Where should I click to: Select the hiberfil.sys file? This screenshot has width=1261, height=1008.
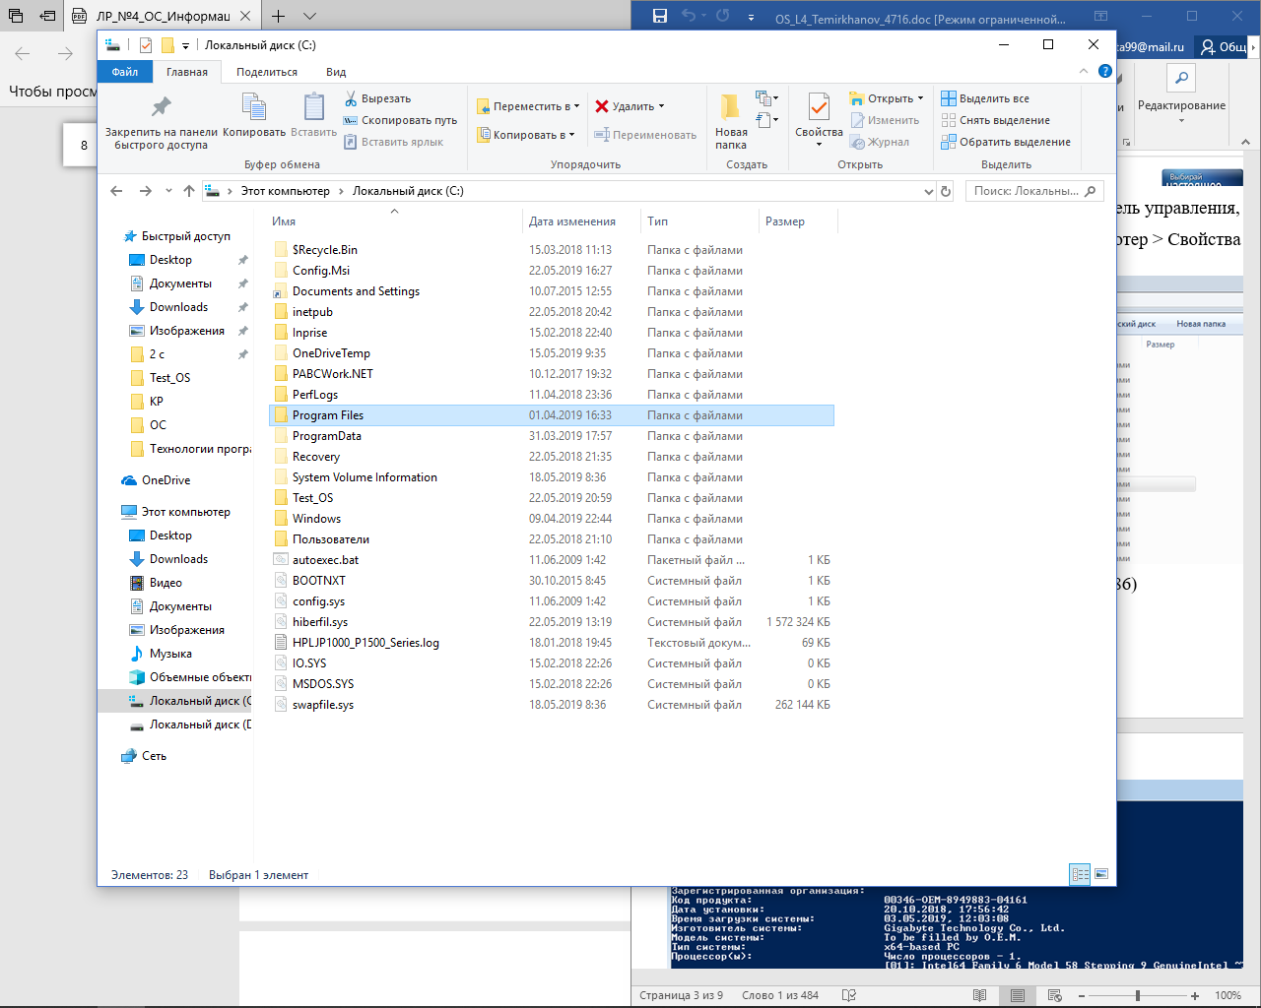552,622
